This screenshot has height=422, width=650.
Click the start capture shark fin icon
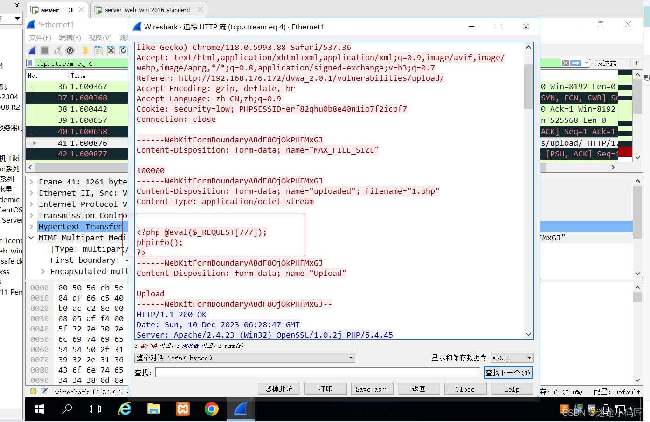[x=32, y=50]
